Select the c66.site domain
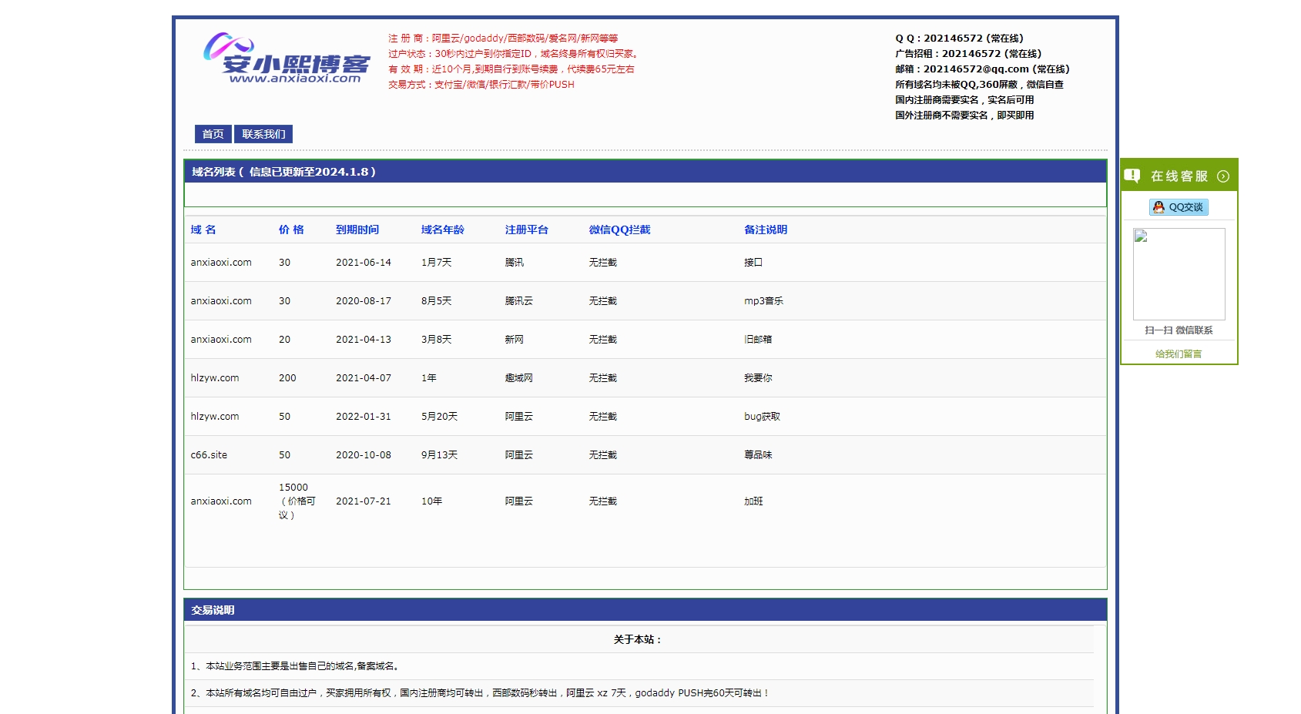Image resolution: width=1301 pixels, height=714 pixels. pyautogui.click(x=209, y=455)
